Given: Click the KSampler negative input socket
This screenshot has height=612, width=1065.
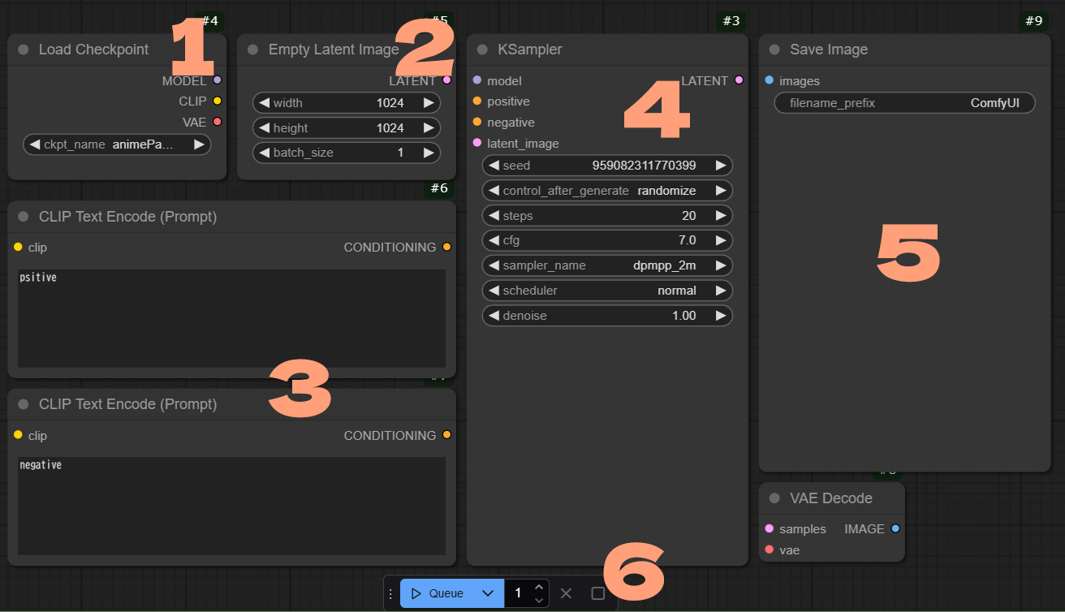Looking at the screenshot, I should (x=476, y=123).
